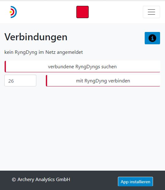
Task: Click the dark footer bar
Action: [82, 180]
